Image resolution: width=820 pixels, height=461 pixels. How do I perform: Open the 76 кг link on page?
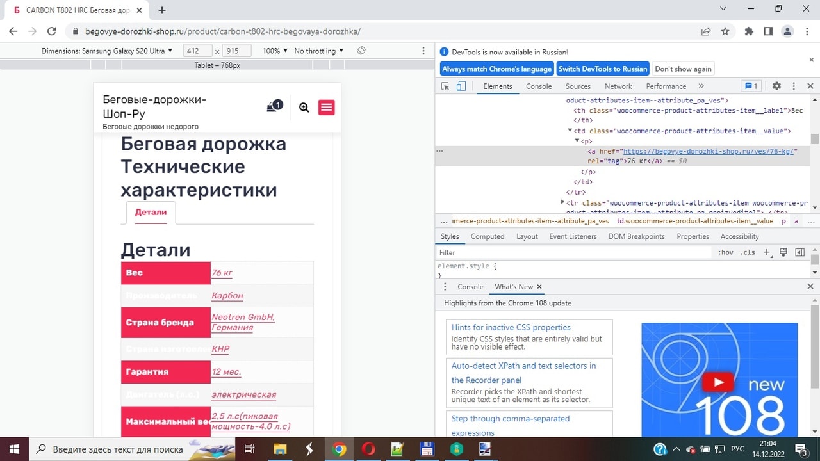[222, 273]
